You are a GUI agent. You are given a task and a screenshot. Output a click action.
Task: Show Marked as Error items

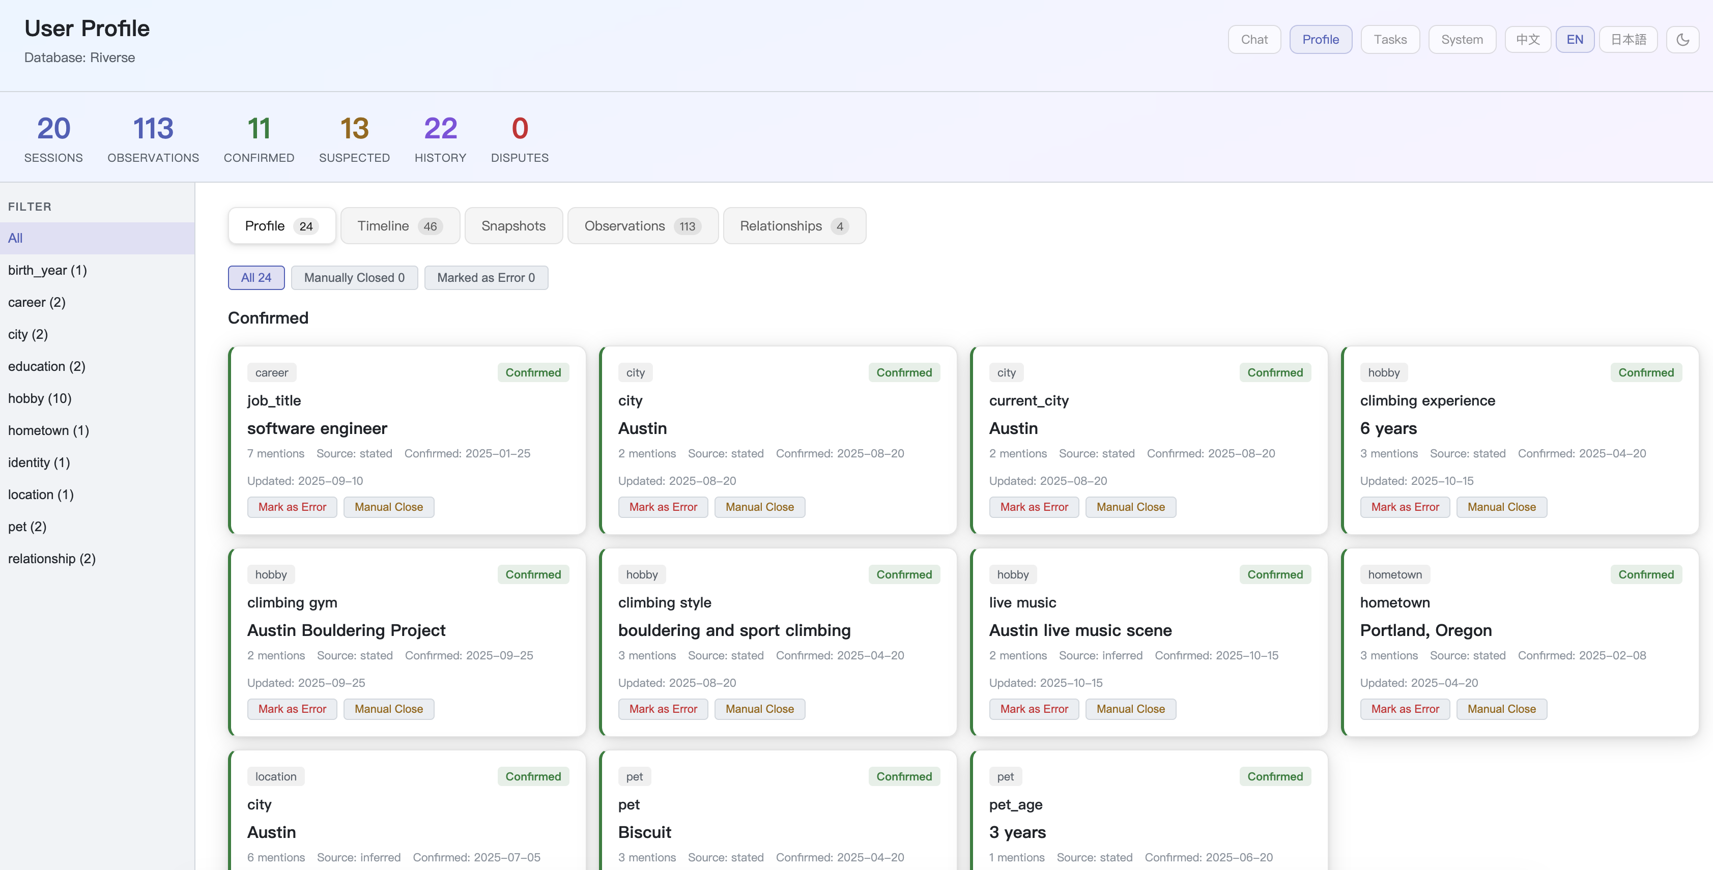486,278
